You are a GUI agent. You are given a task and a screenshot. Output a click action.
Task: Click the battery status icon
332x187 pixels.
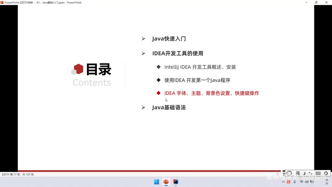(x=312, y=182)
